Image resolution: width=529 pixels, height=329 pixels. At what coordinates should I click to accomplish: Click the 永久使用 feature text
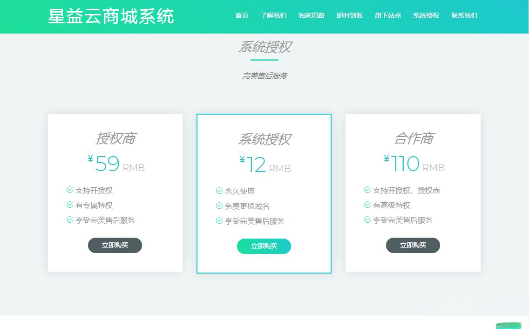(x=239, y=191)
